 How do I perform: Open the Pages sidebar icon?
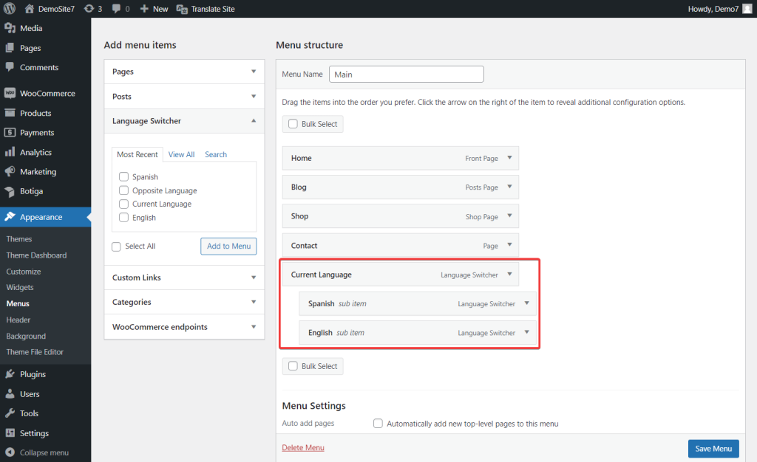(x=10, y=48)
